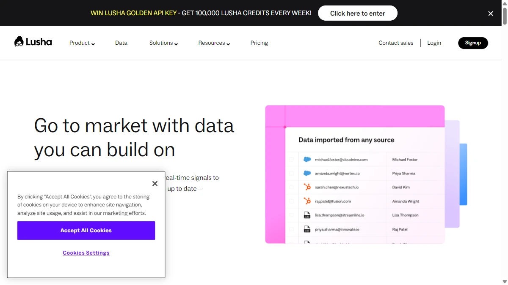Click scrollbar down arrow
The image size is (508, 285).
coord(505,282)
